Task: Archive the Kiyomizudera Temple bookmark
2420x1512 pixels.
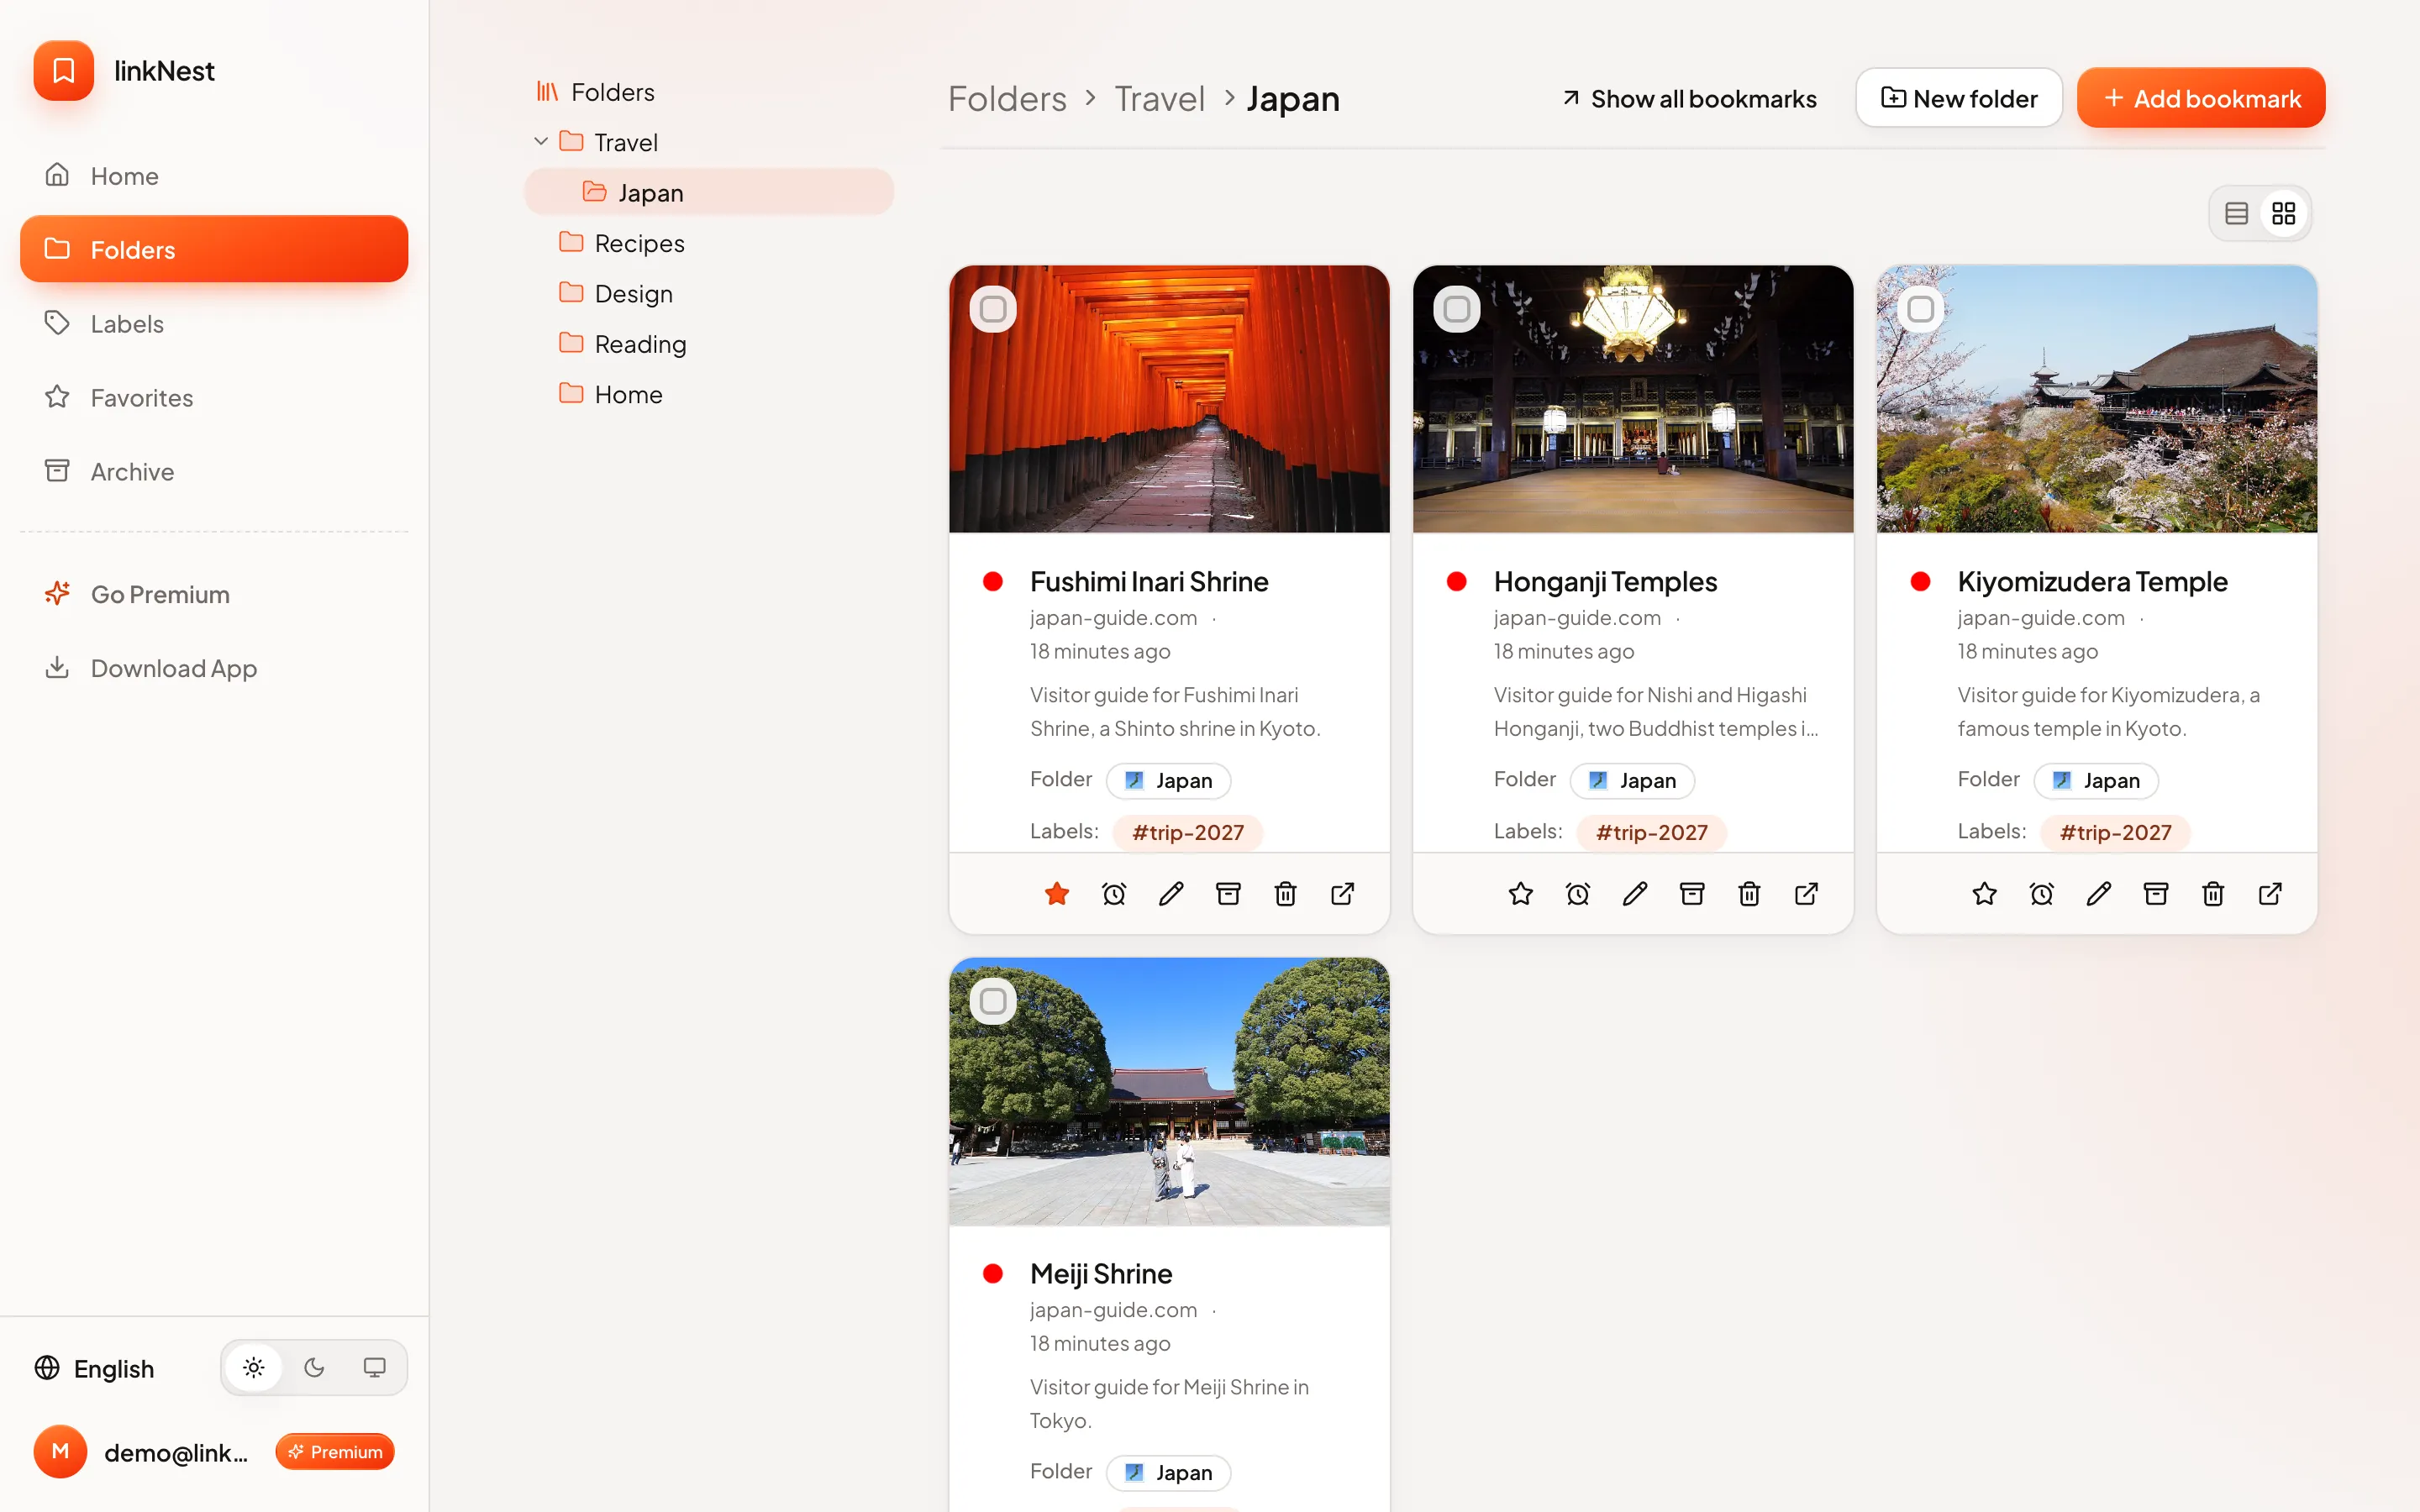Action: pos(2156,893)
